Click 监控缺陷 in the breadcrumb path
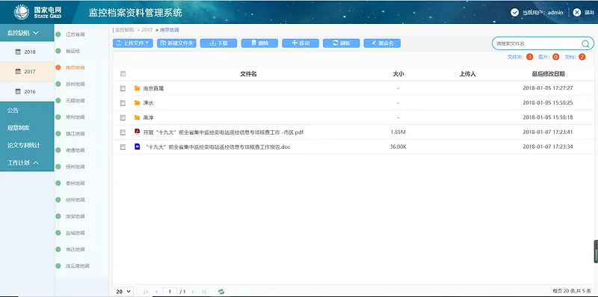The width and height of the screenshot is (598, 297). 125,30
